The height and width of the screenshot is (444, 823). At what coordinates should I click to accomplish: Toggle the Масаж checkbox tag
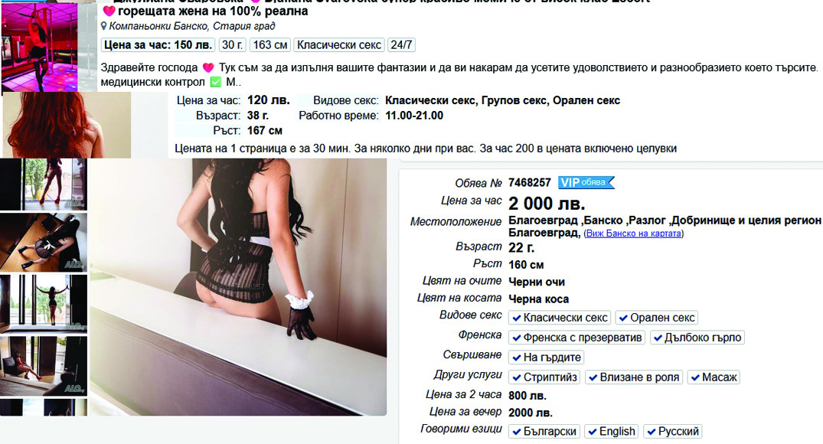point(714,377)
